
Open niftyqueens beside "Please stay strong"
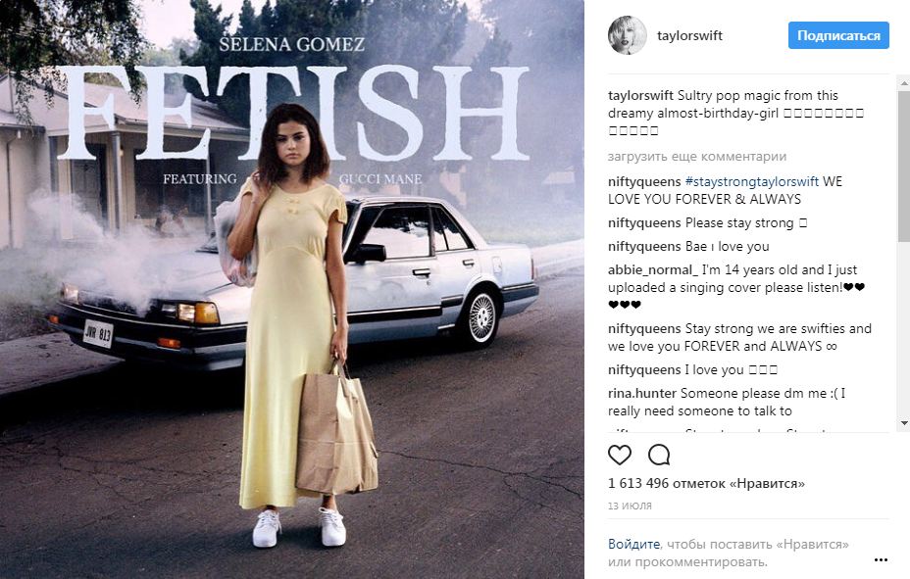(x=644, y=223)
